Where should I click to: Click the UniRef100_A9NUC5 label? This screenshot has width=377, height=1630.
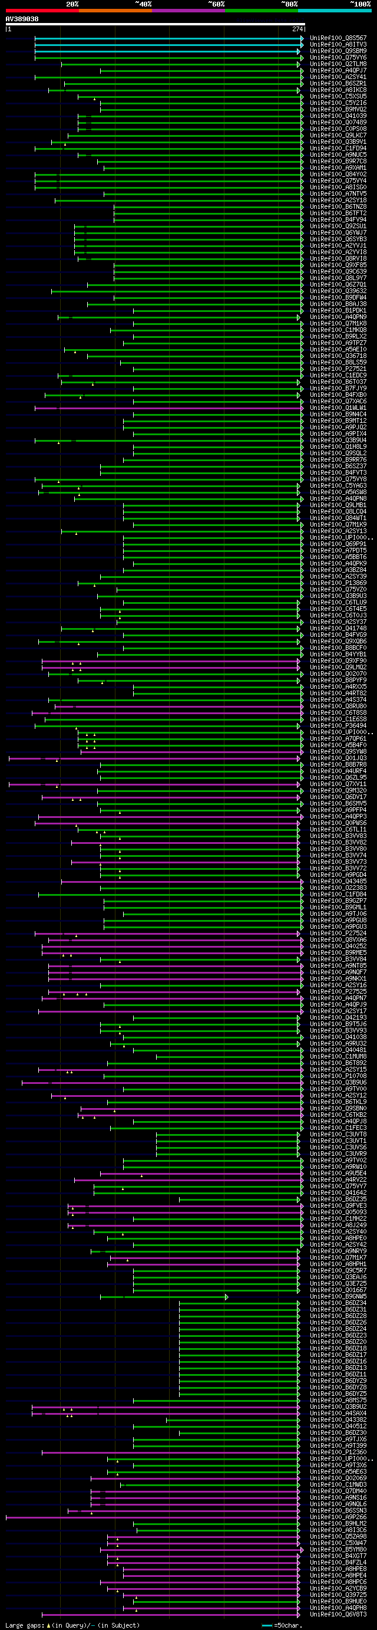point(338,155)
